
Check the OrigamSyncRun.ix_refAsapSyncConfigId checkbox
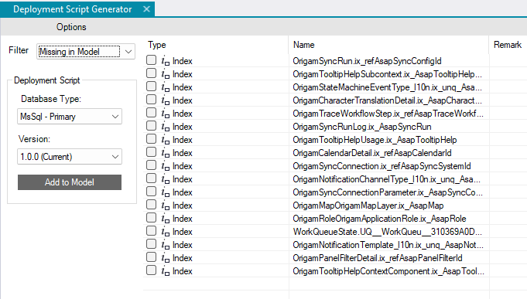point(151,60)
